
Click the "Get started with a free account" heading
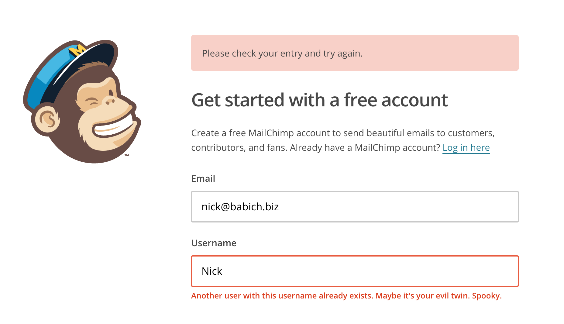[x=319, y=100]
